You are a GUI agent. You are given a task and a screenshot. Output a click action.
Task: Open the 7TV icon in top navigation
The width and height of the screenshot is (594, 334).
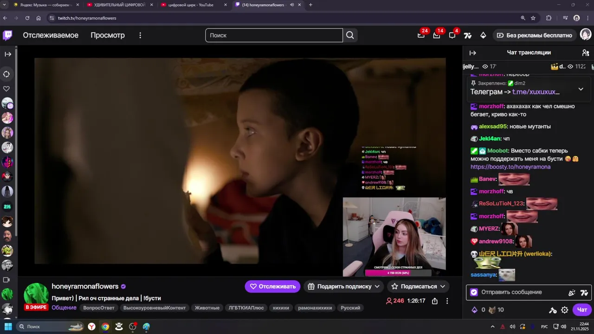click(468, 35)
